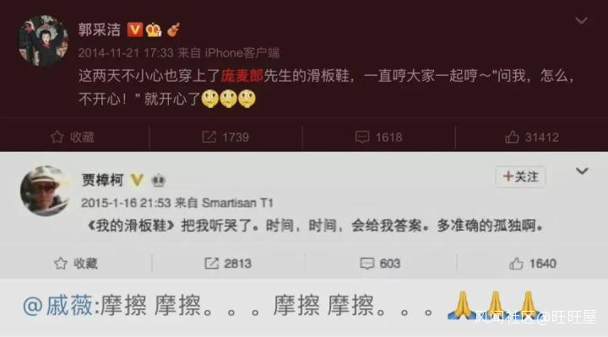Open 贾樟柯's profile avatar
608x337 pixels.
pos(46,190)
